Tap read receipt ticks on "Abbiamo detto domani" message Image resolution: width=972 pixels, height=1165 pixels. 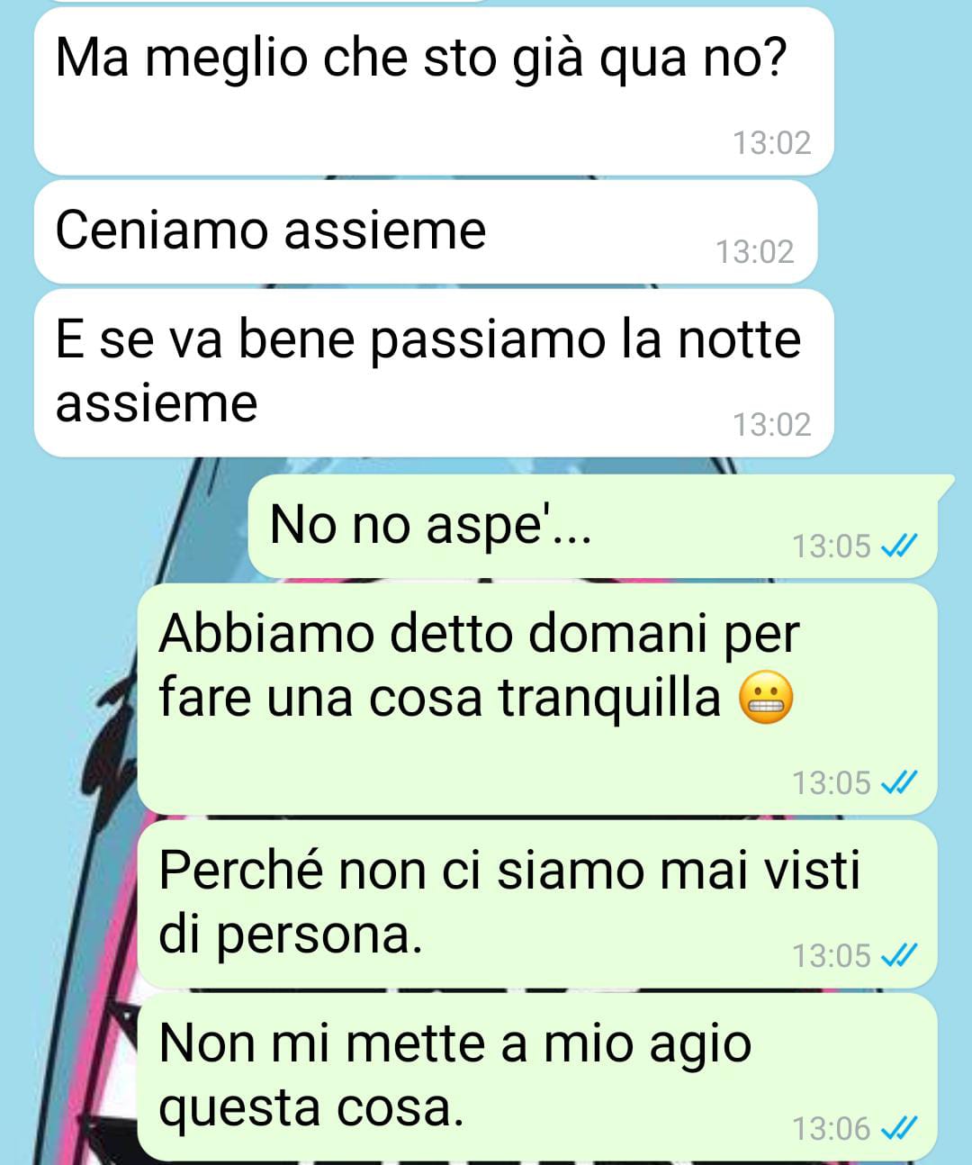899,782
